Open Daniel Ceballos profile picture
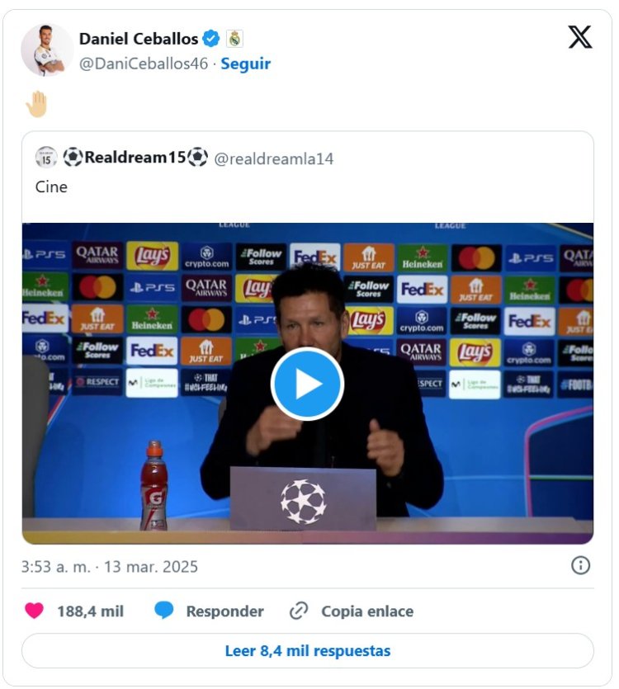 click(x=47, y=50)
